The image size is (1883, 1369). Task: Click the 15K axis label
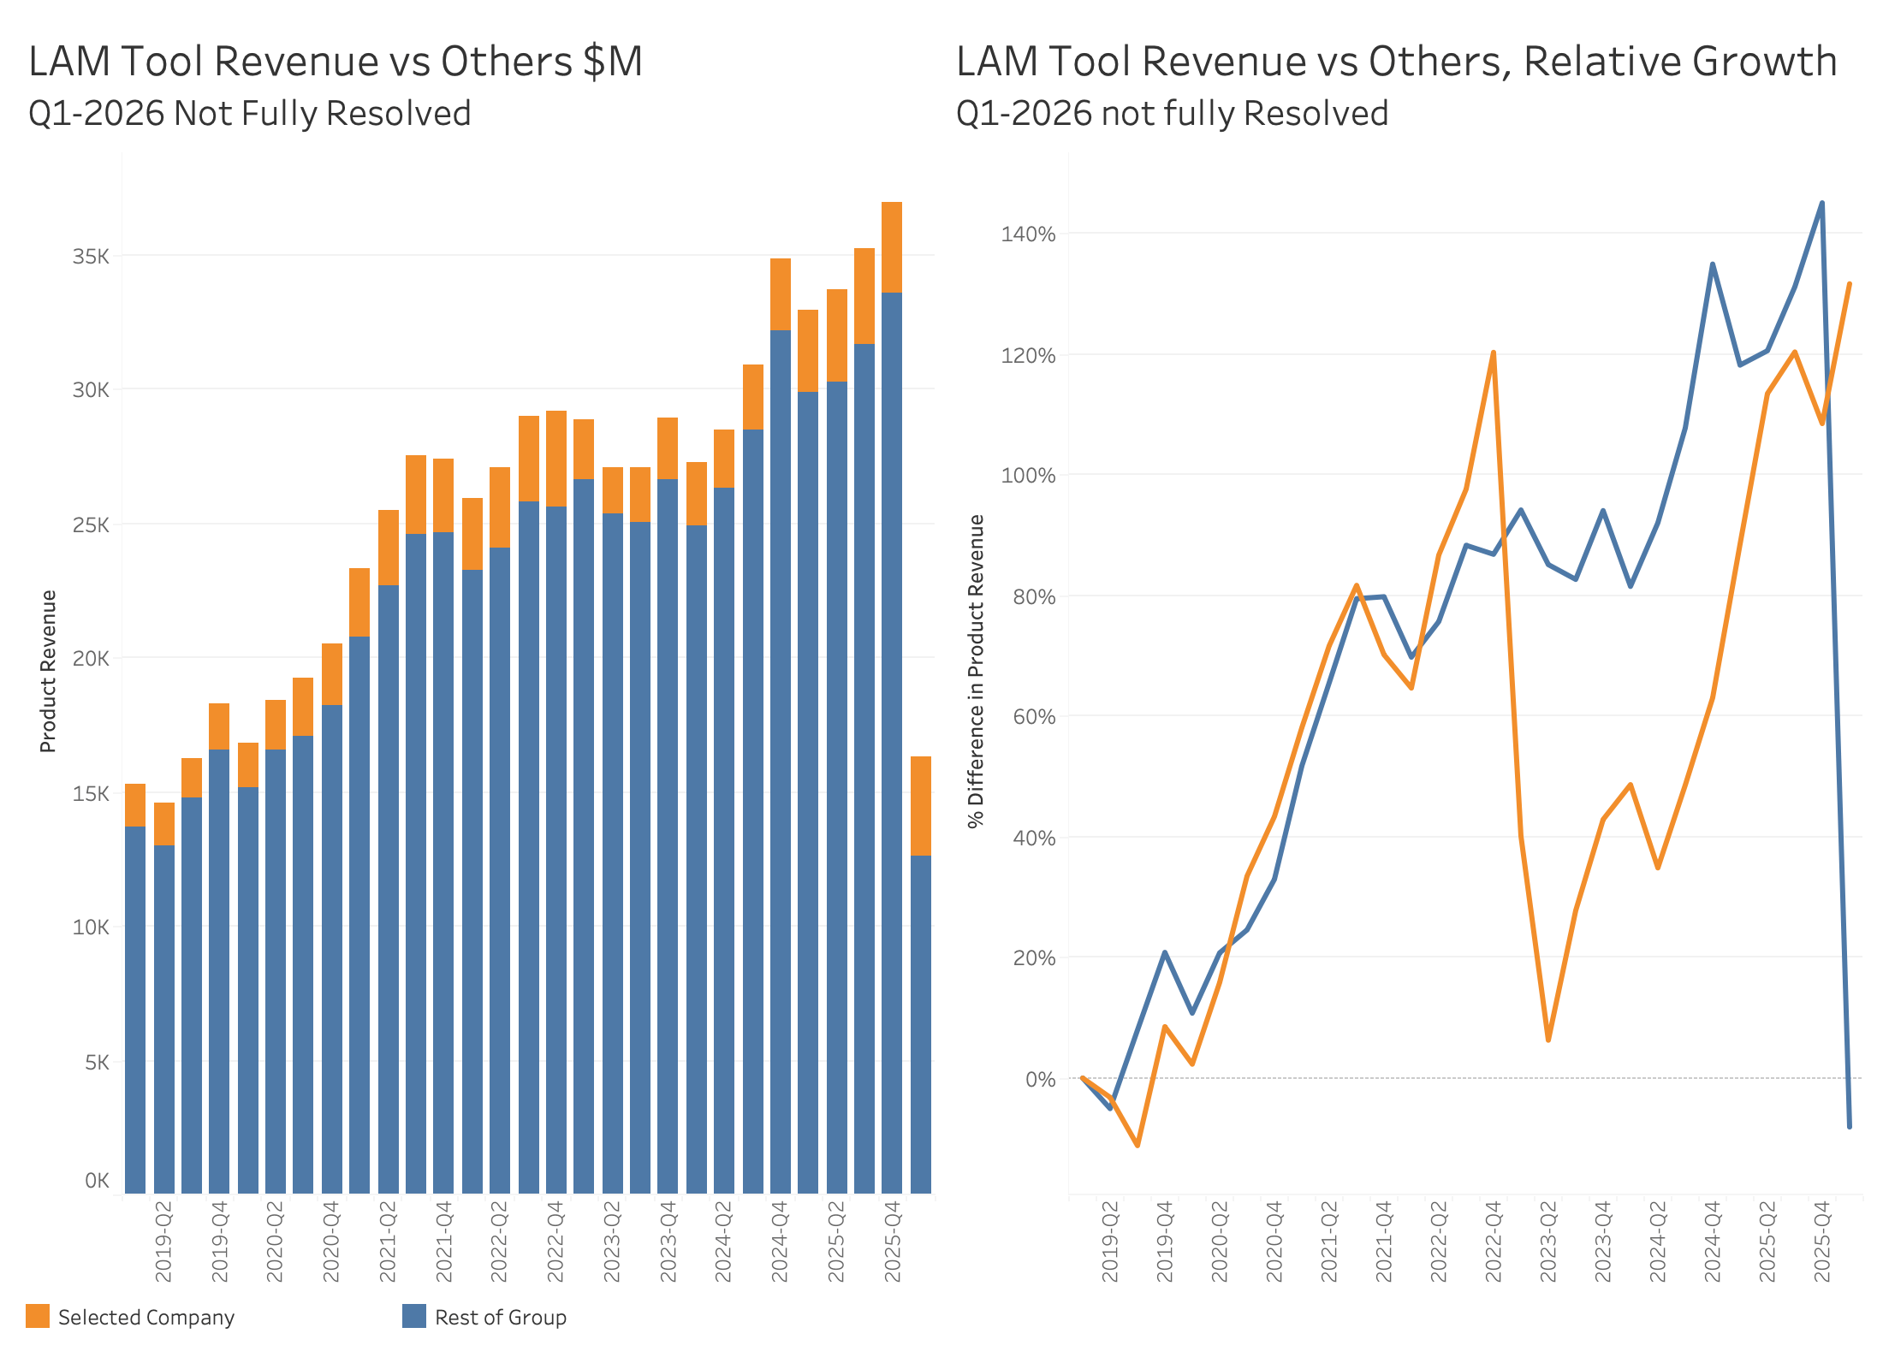pyautogui.click(x=91, y=793)
